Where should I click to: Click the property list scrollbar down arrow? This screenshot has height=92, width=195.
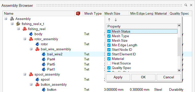(179, 70)
